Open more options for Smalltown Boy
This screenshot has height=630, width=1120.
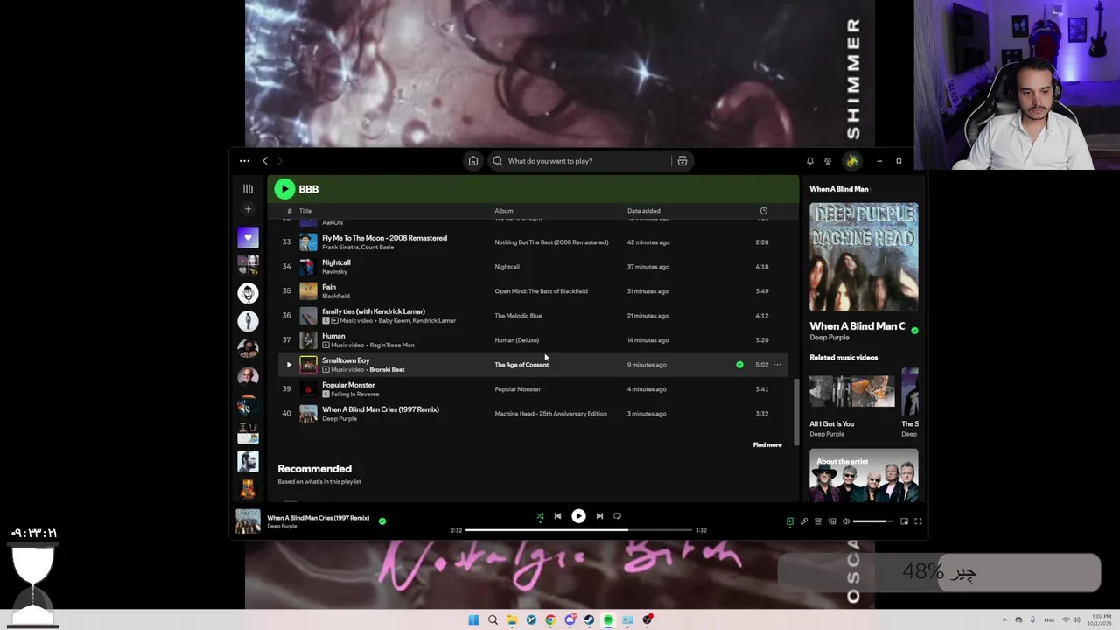click(x=777, y=365)
